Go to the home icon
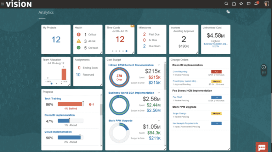 pos(234,4)
